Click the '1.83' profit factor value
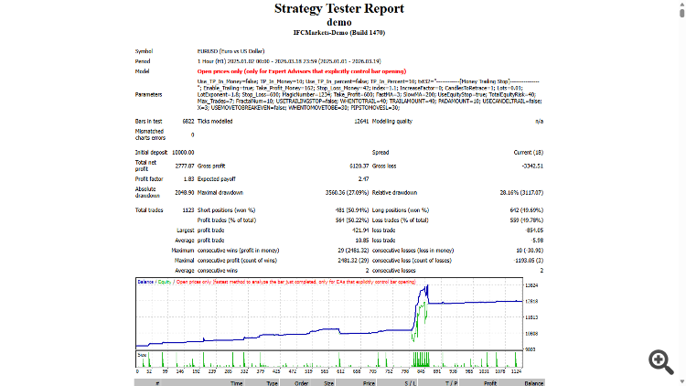Screen dimensions: 686x386 coord(189,179)
